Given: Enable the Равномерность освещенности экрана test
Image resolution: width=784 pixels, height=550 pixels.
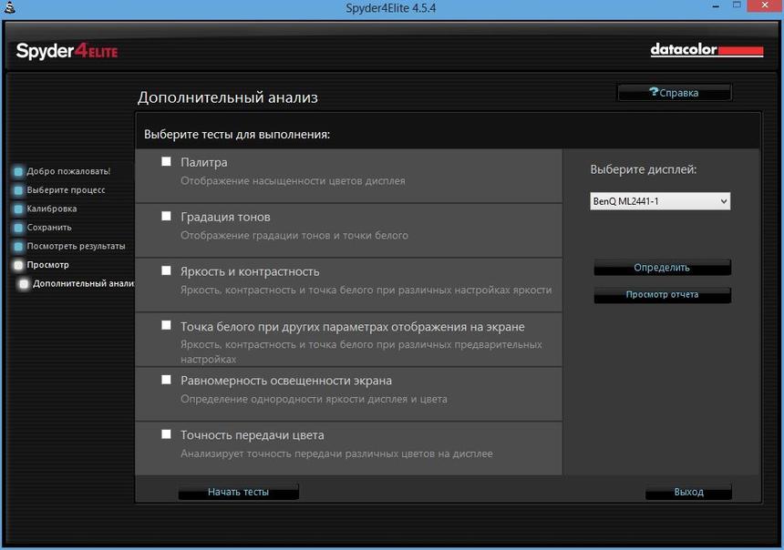Looking at the screenshot, I should pyautogui.click(x=165, y=379).
